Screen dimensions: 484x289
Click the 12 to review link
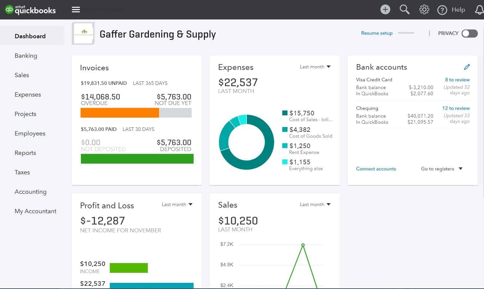tap(456, 108)
